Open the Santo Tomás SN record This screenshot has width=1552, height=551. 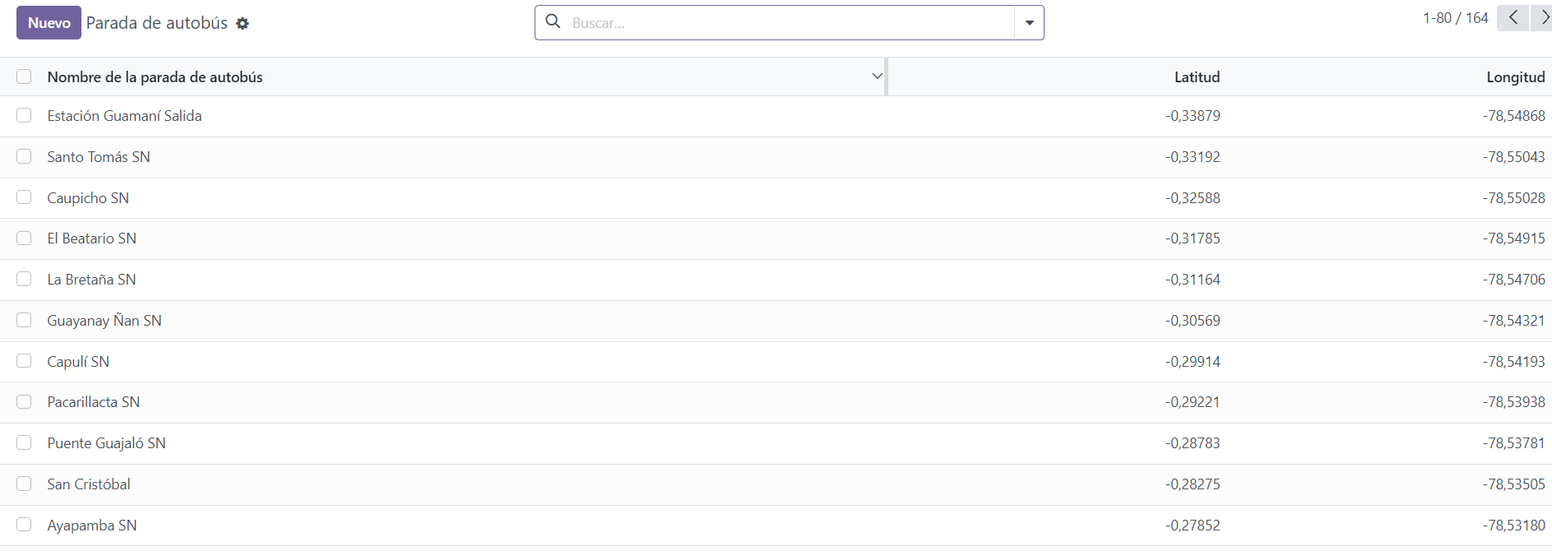(x=99, y=157)
